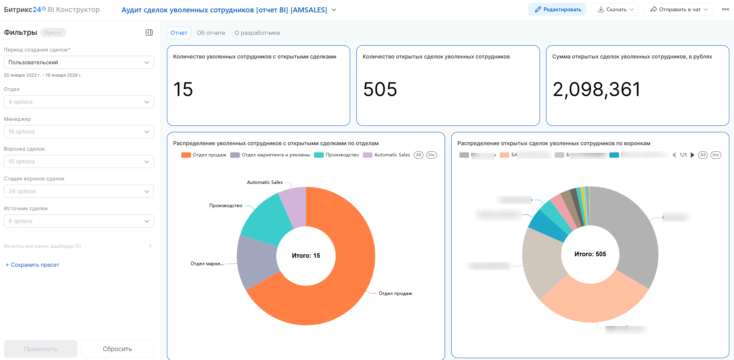
Task: Click the Inv legend button in departments chart
Action: 431,155
